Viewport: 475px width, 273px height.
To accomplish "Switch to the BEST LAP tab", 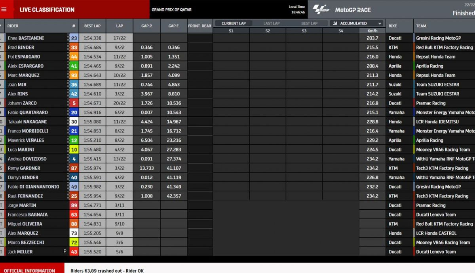I will coord(309,23).
